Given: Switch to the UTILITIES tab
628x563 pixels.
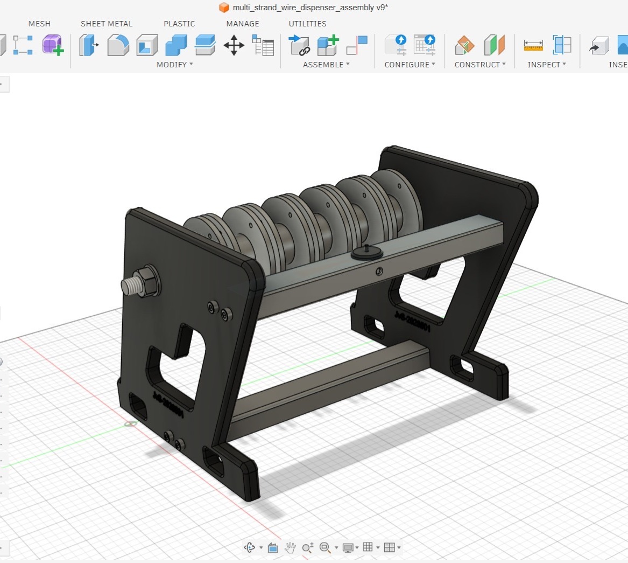Looking at the screenshot, I should tap(308, 24).
